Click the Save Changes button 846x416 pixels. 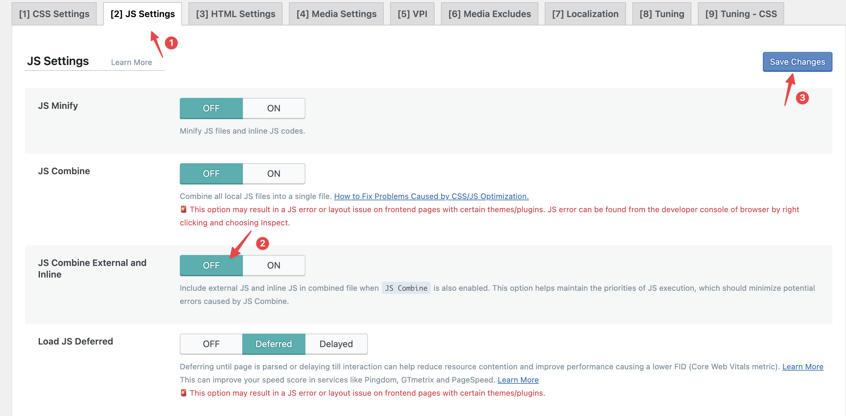tap(797, 62)
